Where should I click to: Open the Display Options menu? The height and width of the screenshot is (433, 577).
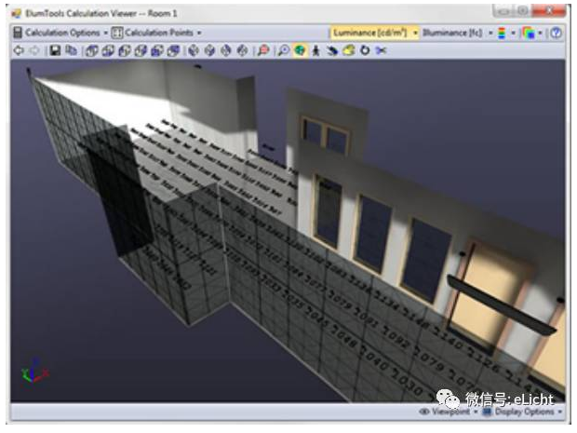(522, 412)
